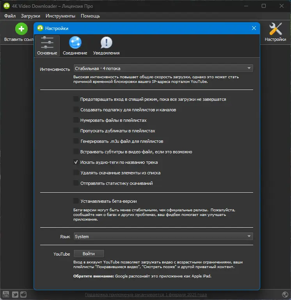
Task: Switch to the Уведомления tab
Action: coord(106,46)
